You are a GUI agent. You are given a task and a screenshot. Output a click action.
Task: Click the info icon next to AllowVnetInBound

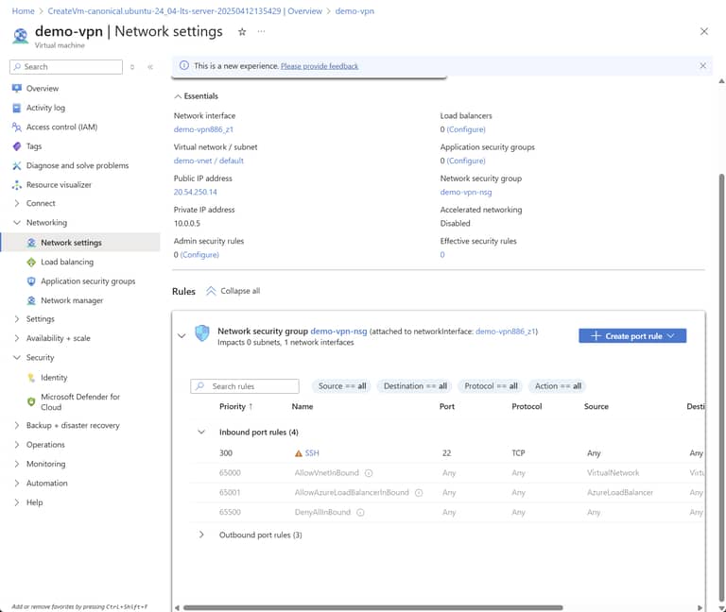tap(369, 473)
